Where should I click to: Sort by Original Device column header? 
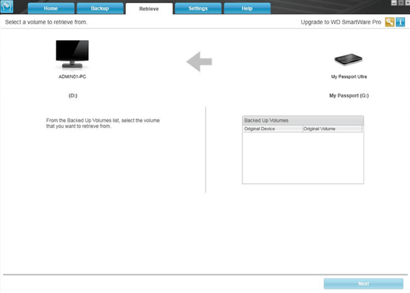[272, 128]
